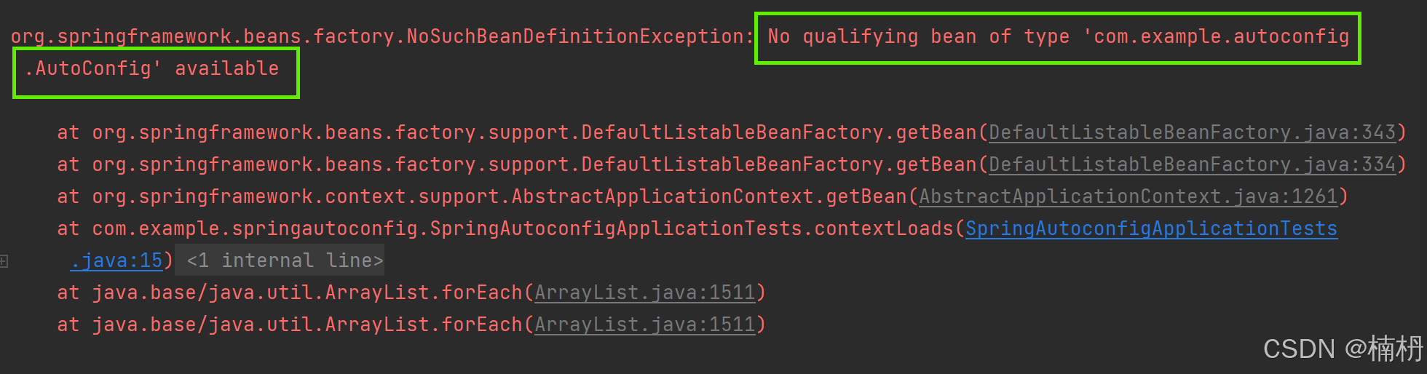This screenshot has height=374, width=1427.
Task: Unfold the "<1 internal line>" placeholder
Action: coord(285,260)
